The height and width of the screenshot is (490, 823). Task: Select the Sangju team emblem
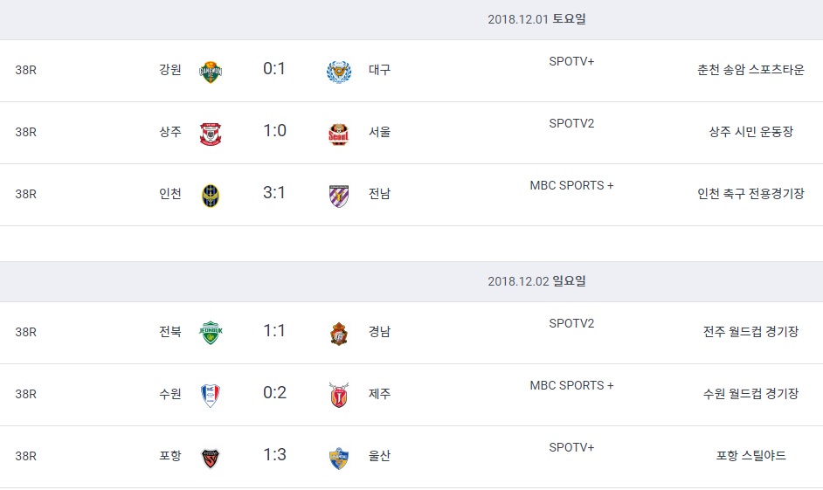(211, 133)
